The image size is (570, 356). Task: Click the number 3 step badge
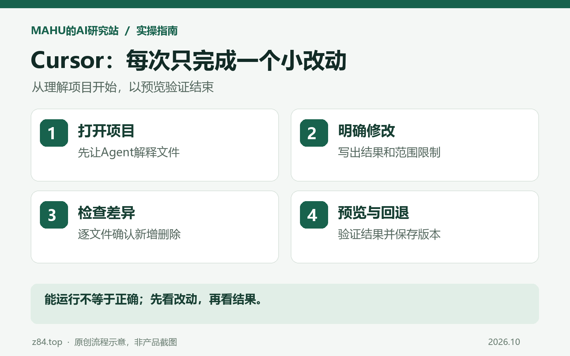54,215
